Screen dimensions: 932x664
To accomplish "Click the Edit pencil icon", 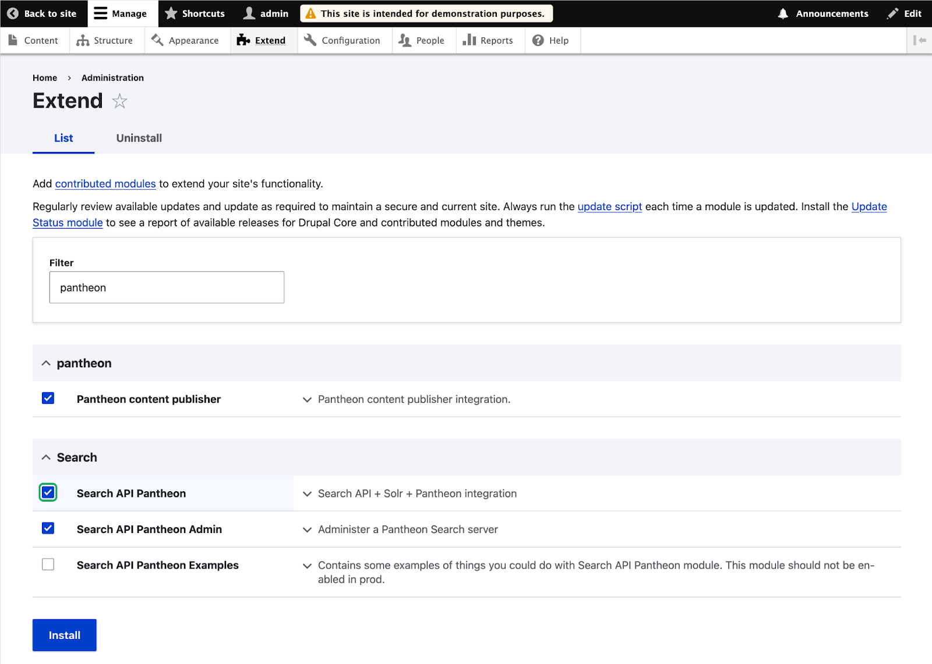I will point(892,13).
